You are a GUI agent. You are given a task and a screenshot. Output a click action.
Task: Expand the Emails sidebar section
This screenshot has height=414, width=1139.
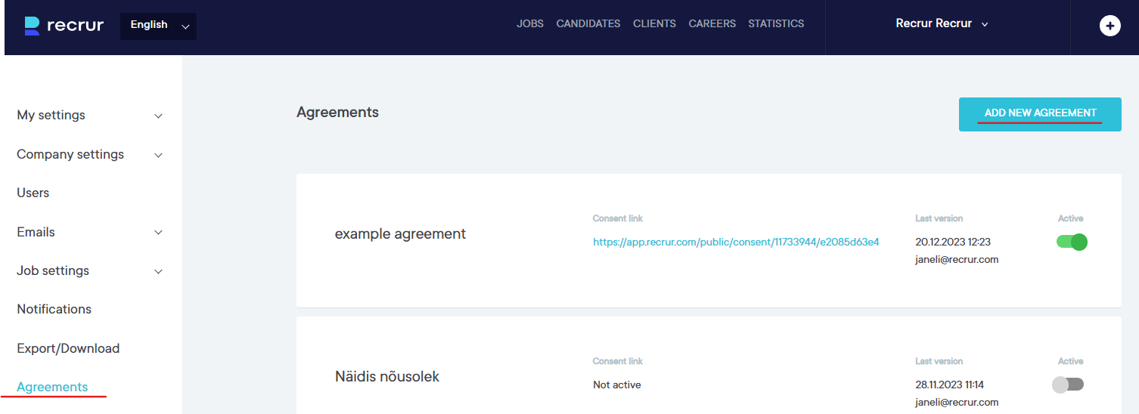[90, 233]
